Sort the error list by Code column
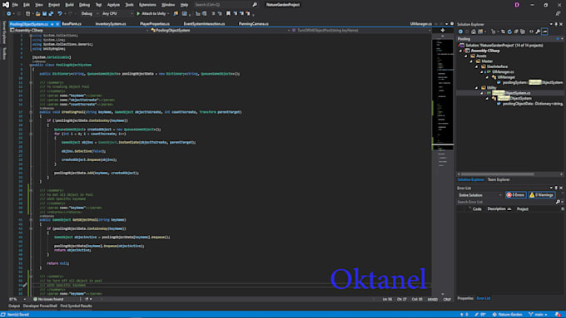 click(477, 209)
